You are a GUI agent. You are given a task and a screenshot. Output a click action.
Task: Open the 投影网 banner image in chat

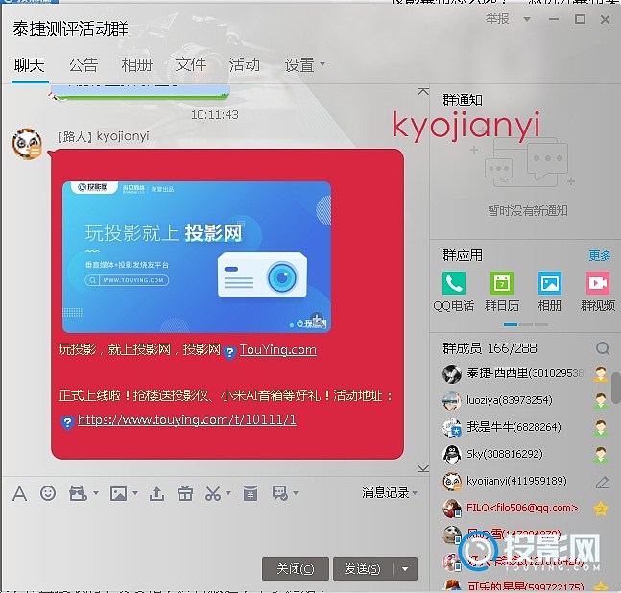(196, 257)
